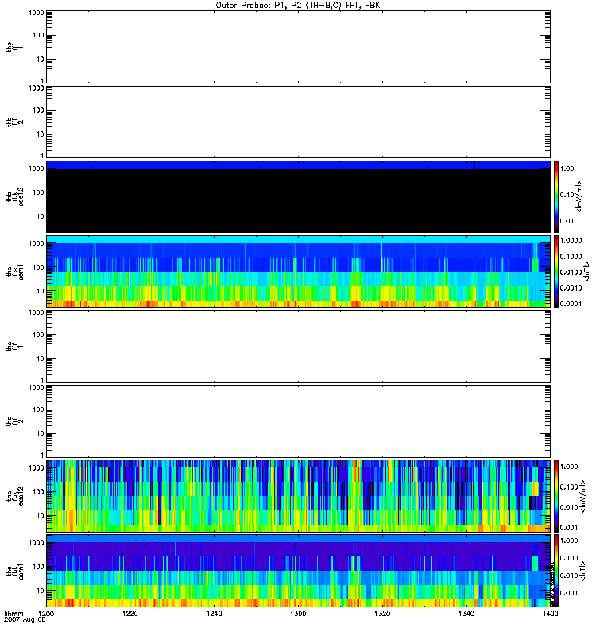Viewport: 596px width, 636px height.
Task: Click the thc fbk edc12 spectrogram panel
Action: click(298, 496)
